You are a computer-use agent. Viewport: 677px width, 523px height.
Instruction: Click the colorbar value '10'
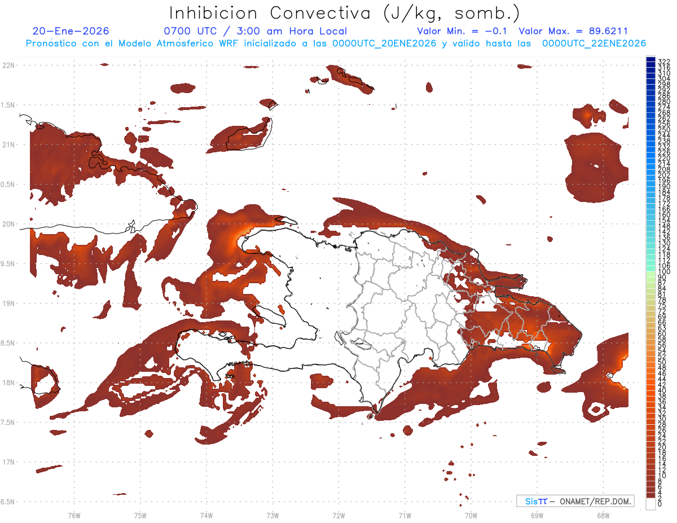662,475
